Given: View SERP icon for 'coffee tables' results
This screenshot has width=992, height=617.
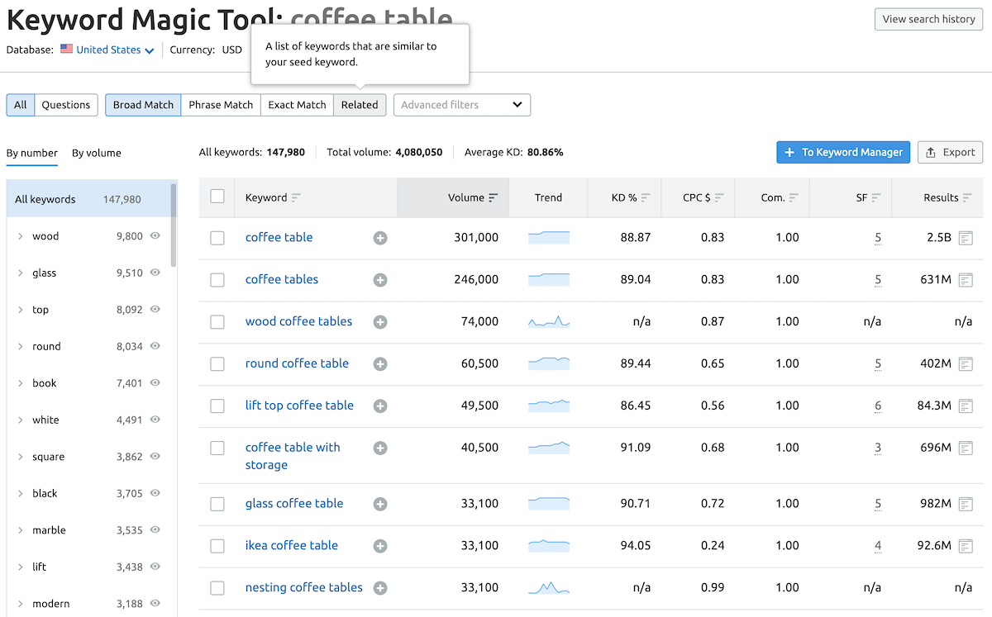Looking at the screenshot, I should [966, 280].
